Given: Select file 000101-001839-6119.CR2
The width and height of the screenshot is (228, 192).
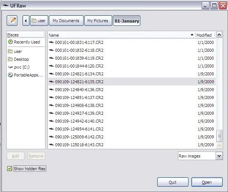Looking at the screenshot, I should point(132,58).
